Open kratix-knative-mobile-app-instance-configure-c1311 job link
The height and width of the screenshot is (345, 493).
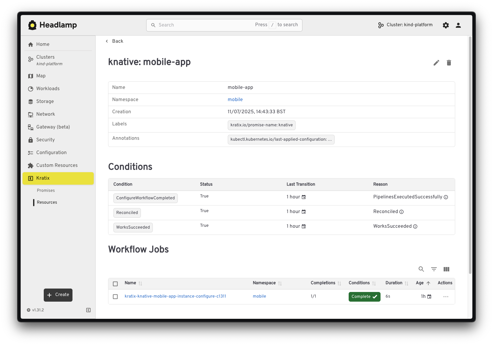(x=175, y=296)
